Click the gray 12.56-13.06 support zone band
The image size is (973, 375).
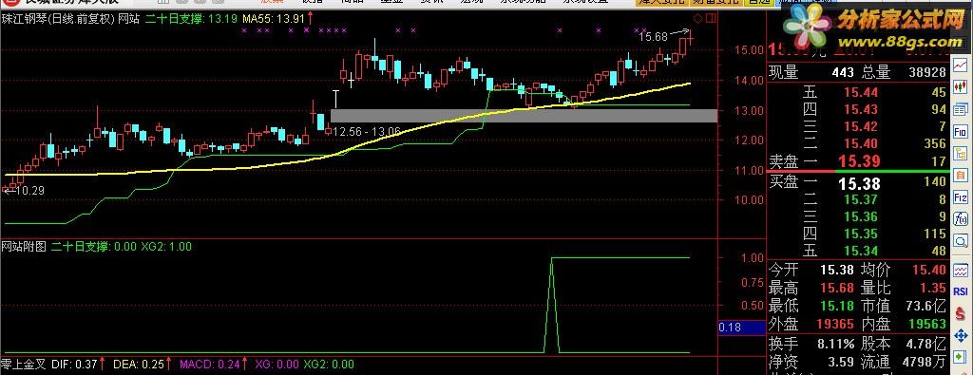point(524,116)
